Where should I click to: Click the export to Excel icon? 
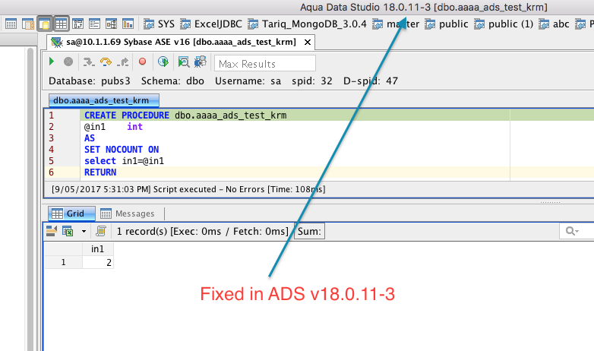[x=68, y=231]
